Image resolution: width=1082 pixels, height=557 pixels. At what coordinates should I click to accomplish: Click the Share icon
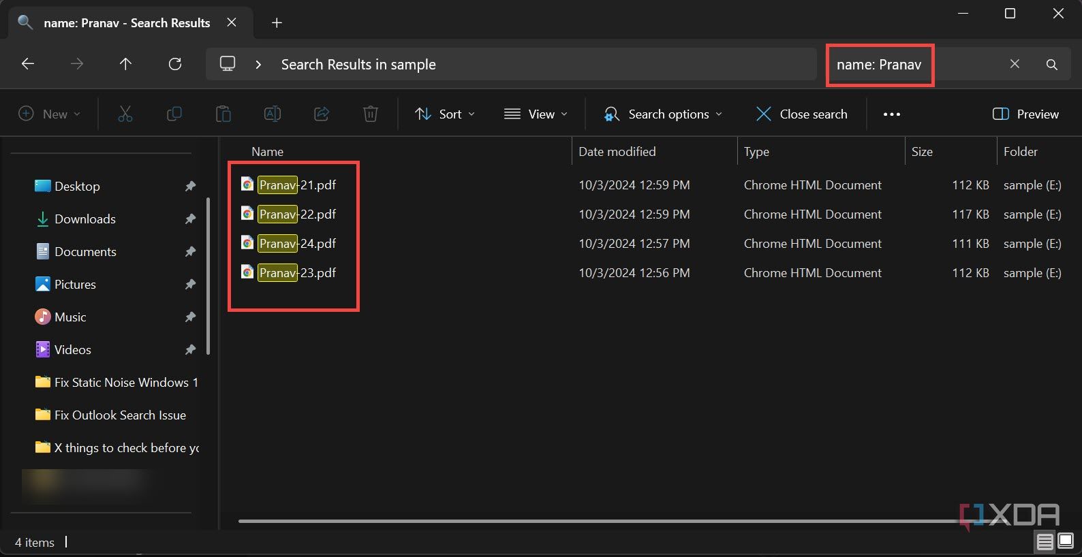pos(322,114)
